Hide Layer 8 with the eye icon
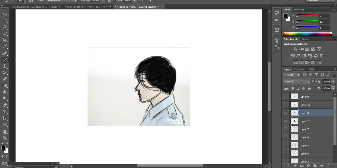Screen dimensions: 337x168 click(286, 113)
